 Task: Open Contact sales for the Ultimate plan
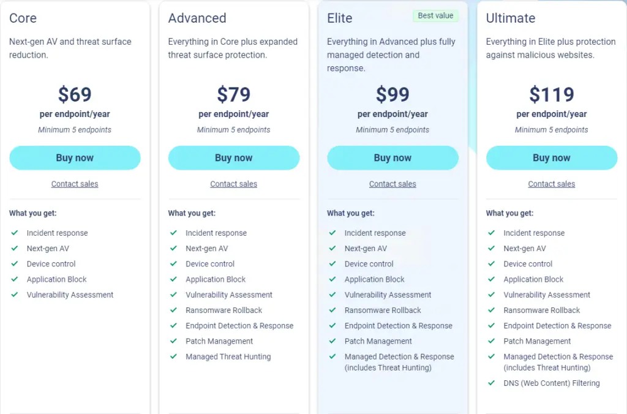(x=551, y=184)
